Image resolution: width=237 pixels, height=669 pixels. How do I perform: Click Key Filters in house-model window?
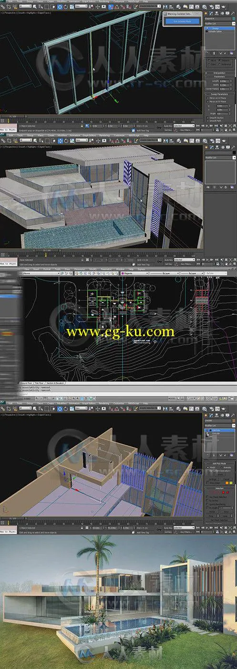[x=185, y=264]
